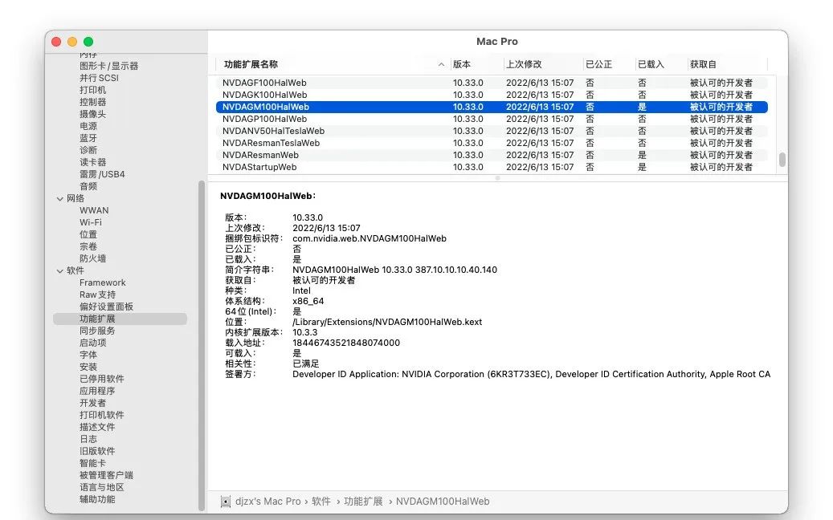
Task: Sort the list by 上次修改 column header
Action: coord(524,64)
